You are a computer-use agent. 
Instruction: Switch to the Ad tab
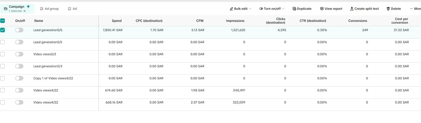coord(72,9)
